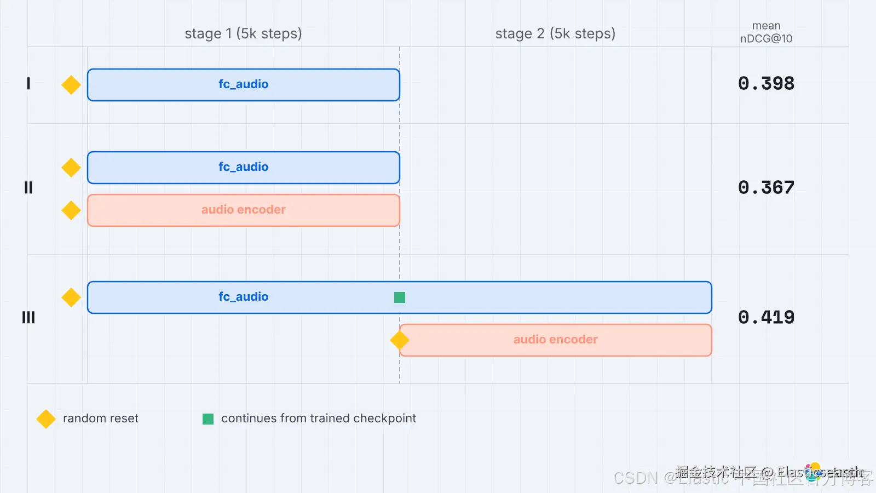Select the audio encoder bar in row II
This screenshot has height=493, width=876.
pyautogui.click(x=244, y=210)
